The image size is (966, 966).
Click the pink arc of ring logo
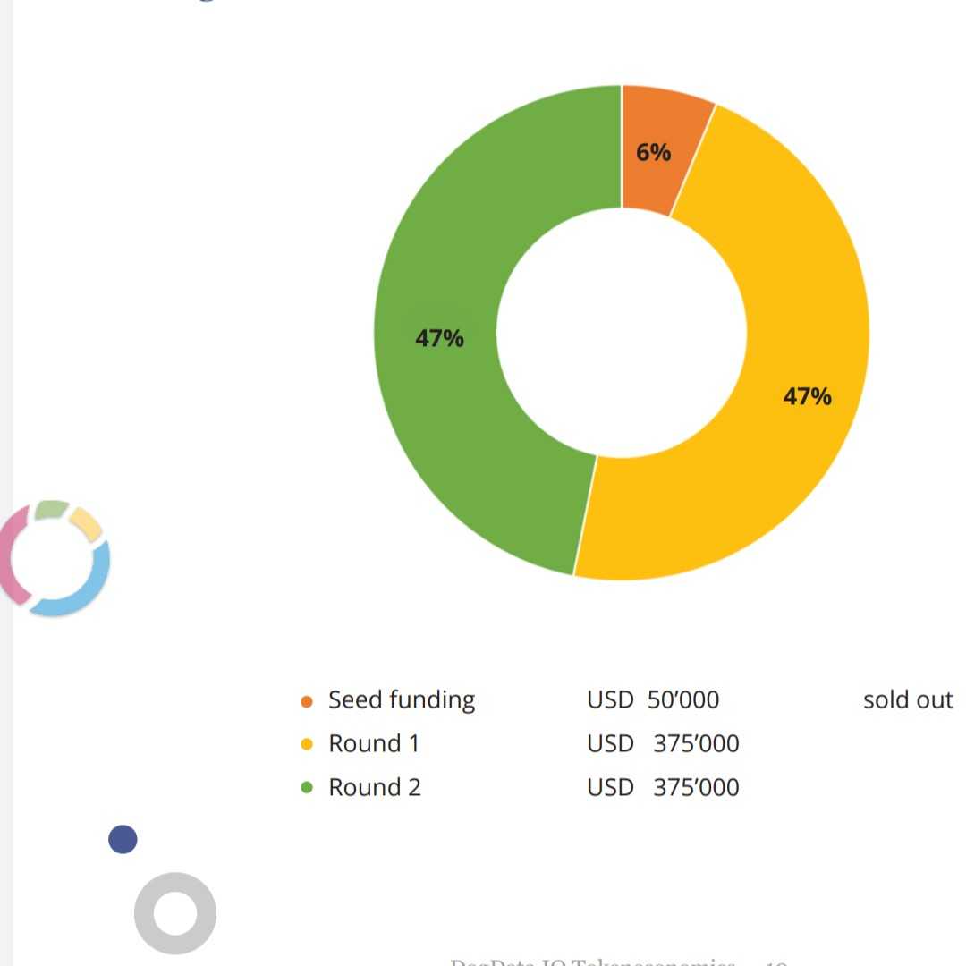pos(13,555)
